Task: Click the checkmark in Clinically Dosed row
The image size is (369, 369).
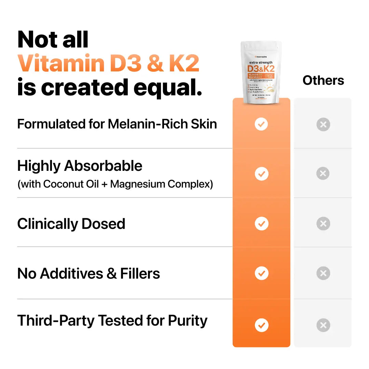Action: coord(261,224)
